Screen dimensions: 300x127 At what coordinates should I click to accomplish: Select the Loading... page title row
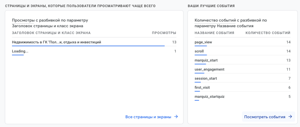point(20,51)
